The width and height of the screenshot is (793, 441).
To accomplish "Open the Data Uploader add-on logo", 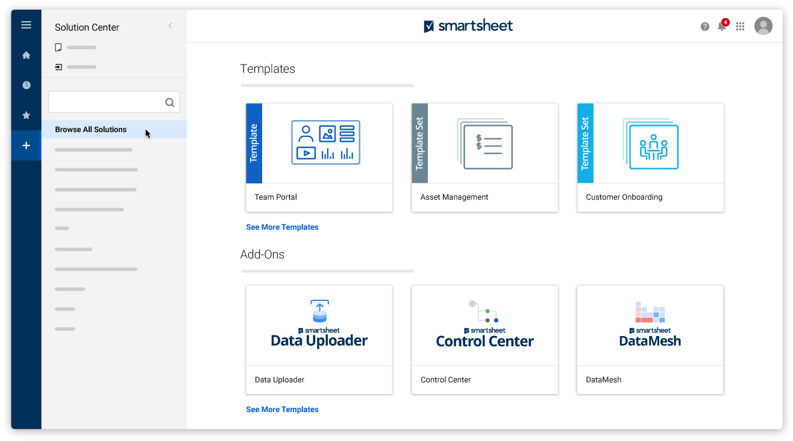I will pyautogui.click(x=319, y=324).
